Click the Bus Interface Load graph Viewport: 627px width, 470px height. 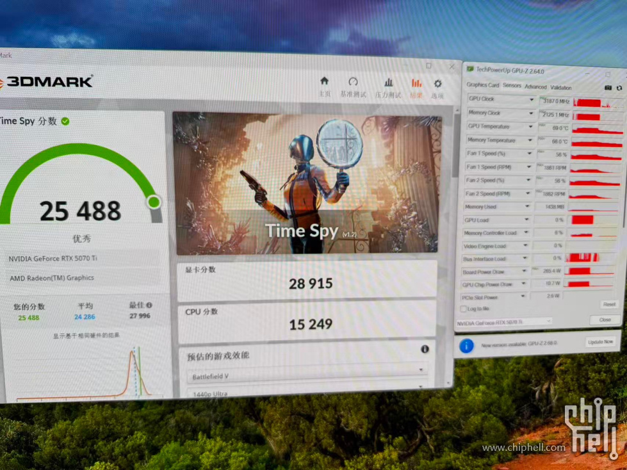(591, 258)
